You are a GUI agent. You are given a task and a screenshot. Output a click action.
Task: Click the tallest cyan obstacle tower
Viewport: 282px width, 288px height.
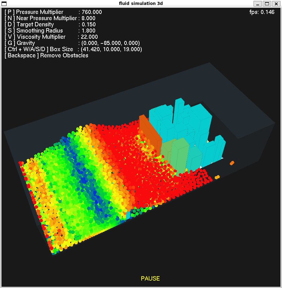179,112
